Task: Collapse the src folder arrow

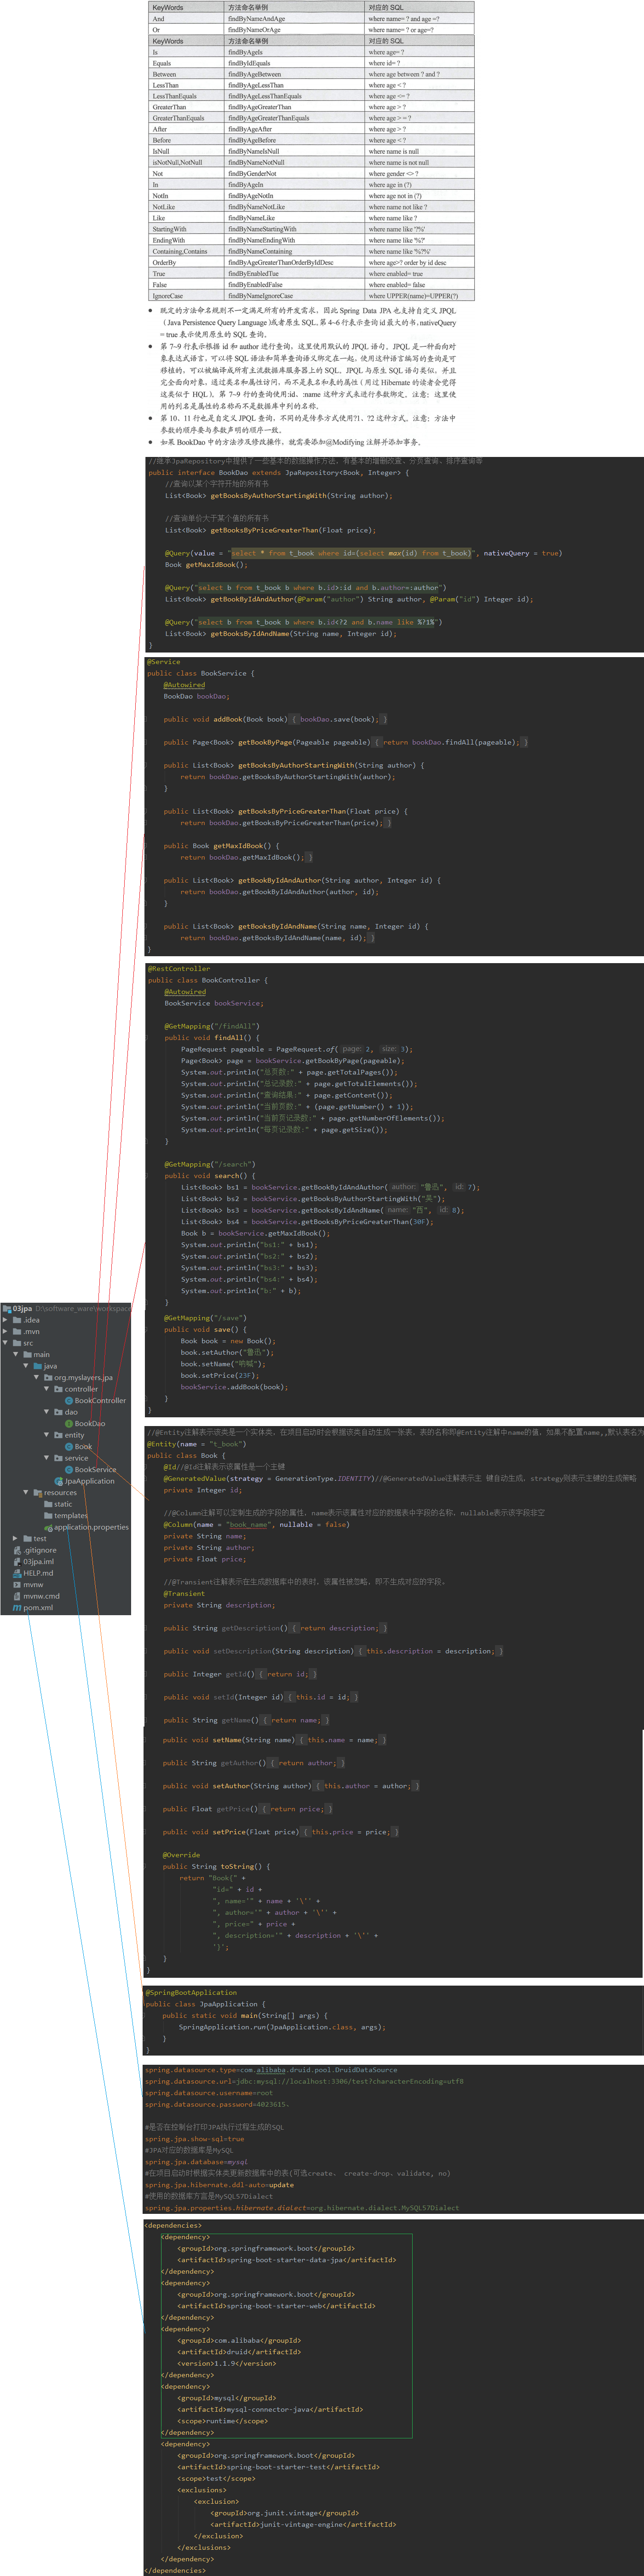Action: pos(6,1343)
